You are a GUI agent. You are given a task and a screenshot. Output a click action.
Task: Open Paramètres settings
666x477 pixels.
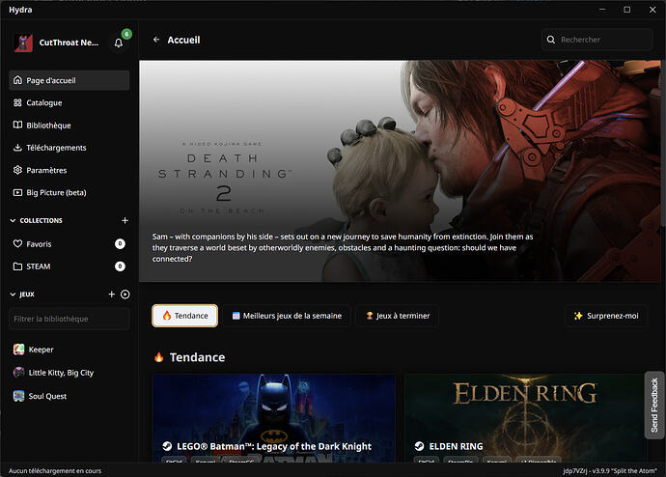[69, 170]
